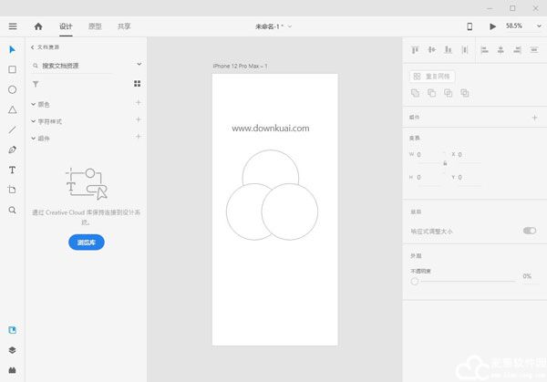Select the Polygon triangle tool
Viewport: 547px width, 382px height.
[x=13, y=109]
